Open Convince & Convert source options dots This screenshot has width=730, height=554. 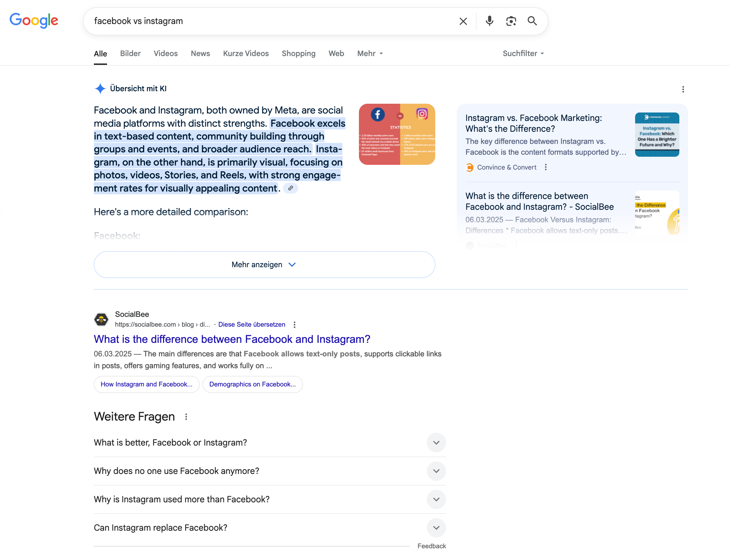[546, 167]
